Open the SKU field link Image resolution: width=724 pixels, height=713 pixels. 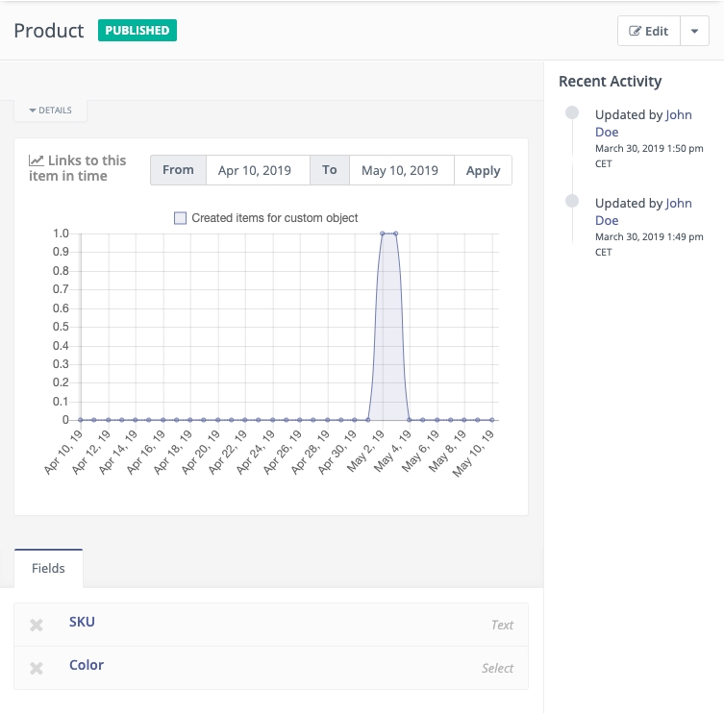pos(82,622)
